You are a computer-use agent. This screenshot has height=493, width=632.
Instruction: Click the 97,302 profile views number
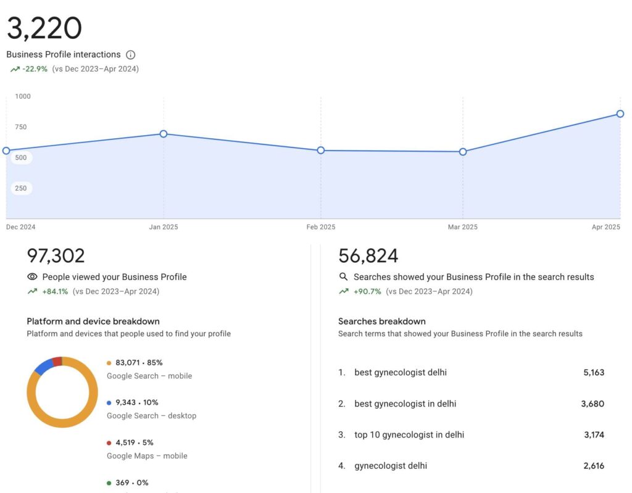coord(56,255)
